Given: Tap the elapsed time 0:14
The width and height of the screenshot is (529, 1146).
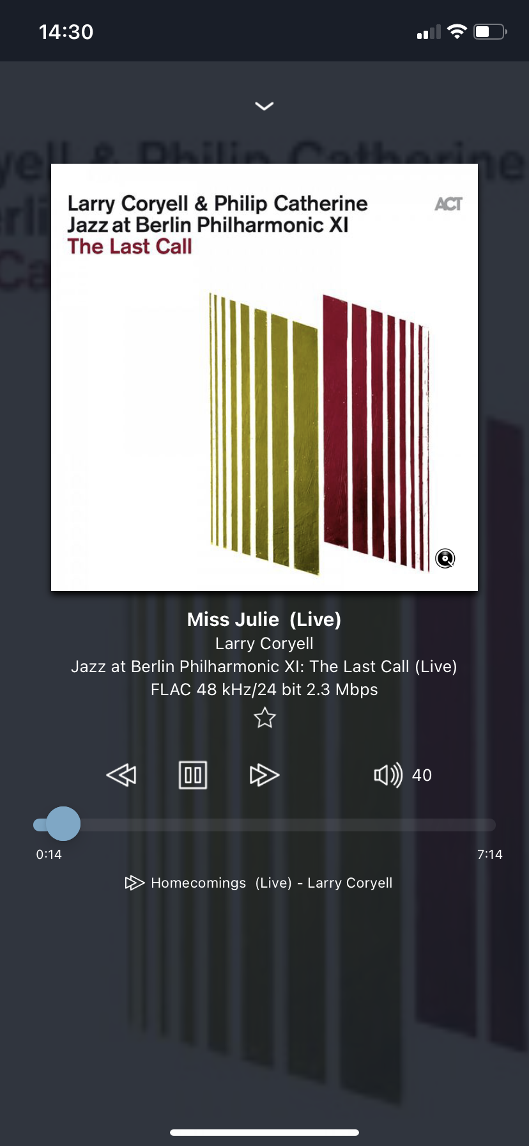Looking at the screenshot, I should [49, 854].
